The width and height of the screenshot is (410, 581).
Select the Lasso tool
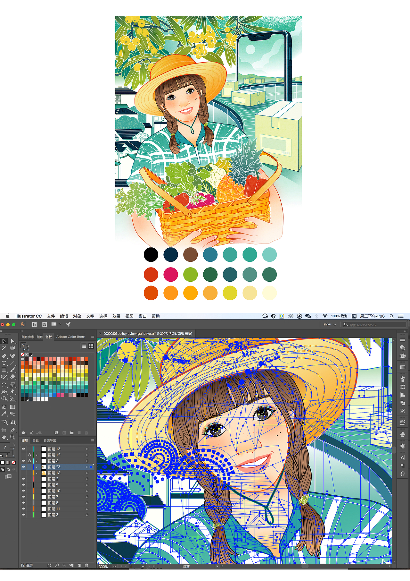[x=12, y=348]
